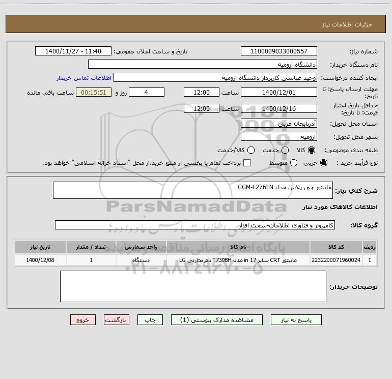This screenshot has width=392, height=379.
Task: Click the اطلاعات کالاهای مورد نیاز heading
Action: (x=340, y=207)
